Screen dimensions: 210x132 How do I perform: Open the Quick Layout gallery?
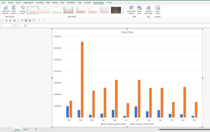[14, 10]
